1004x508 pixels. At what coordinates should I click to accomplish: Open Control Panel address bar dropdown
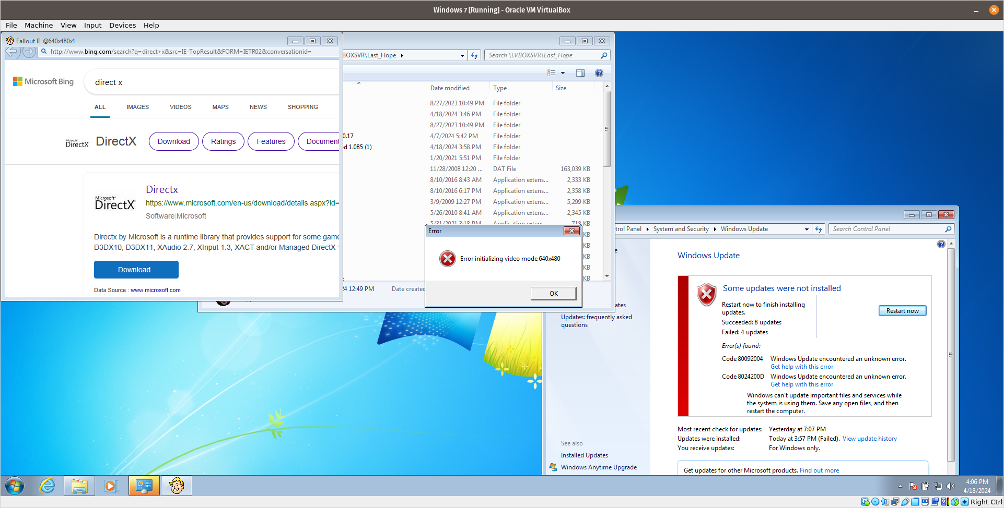click(807, 229)
